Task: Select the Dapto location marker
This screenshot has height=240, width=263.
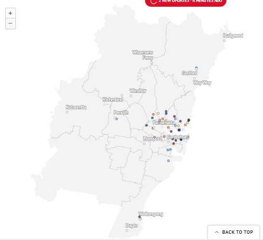Action: [127, 230]
